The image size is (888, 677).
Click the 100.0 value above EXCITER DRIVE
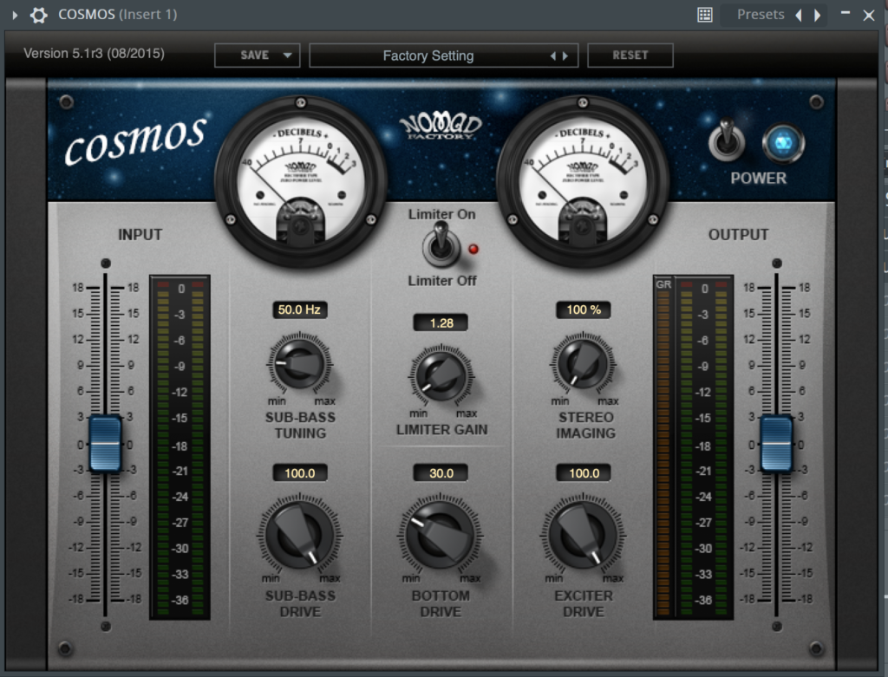tap(584, 473)
